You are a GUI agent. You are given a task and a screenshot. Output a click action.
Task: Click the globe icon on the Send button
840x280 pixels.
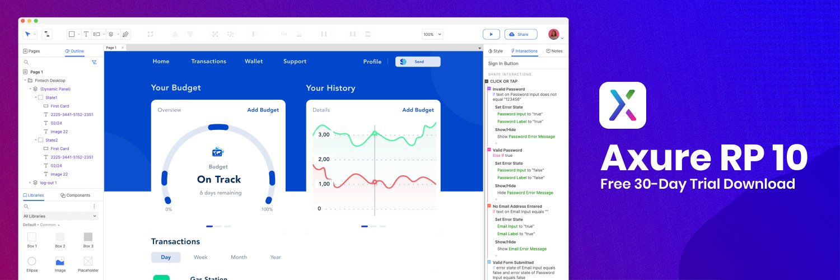pyautogui.click(x=403, y=62)
